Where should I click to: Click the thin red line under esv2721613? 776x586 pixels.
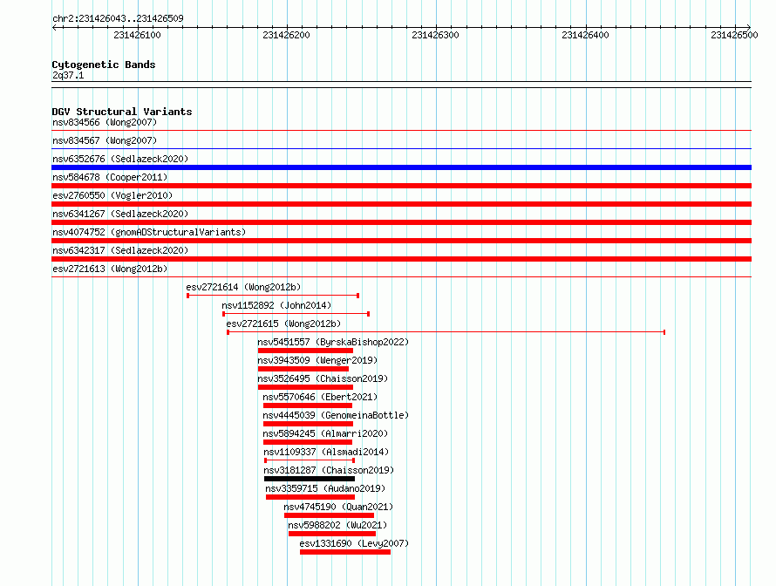(401, 276)
